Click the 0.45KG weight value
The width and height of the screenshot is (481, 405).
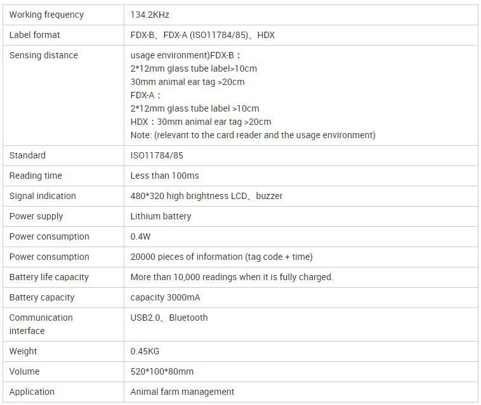click(x=145, y=351)
